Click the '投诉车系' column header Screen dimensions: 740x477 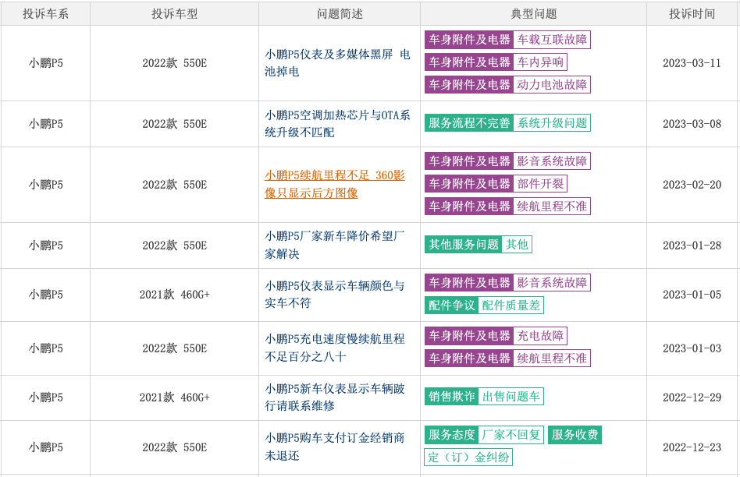coord(45,14)
